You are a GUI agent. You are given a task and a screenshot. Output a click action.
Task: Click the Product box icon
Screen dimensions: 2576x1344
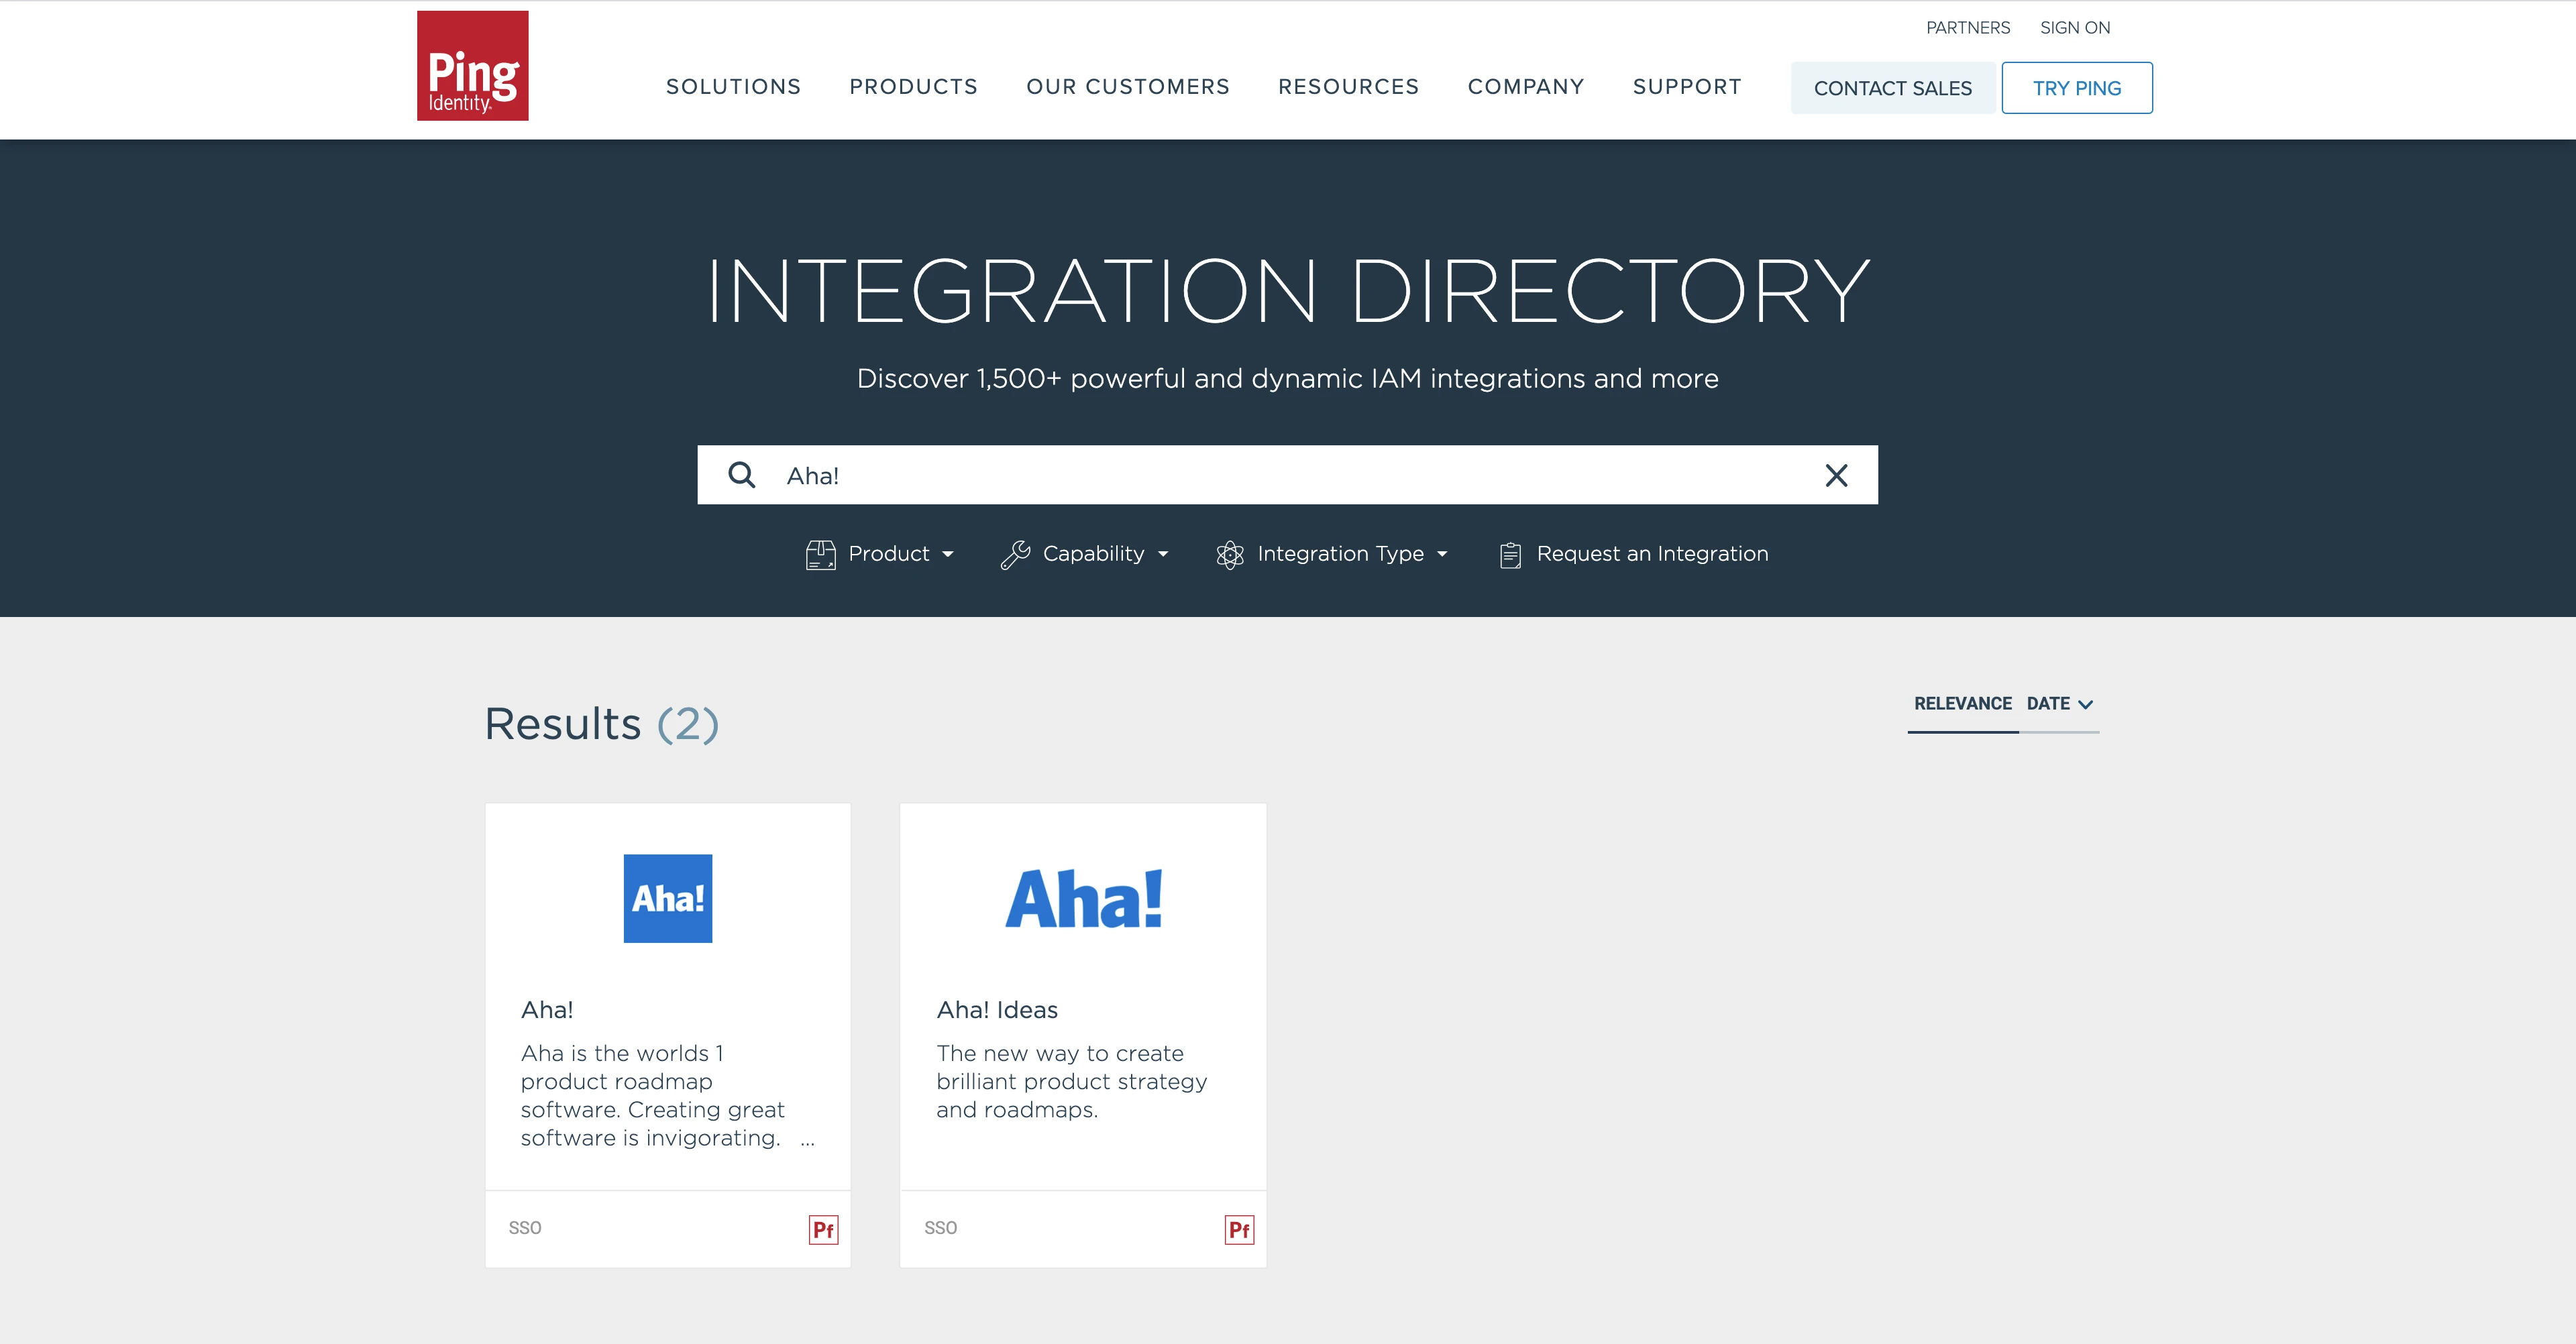pyautogui.click(x=821, y=553)
